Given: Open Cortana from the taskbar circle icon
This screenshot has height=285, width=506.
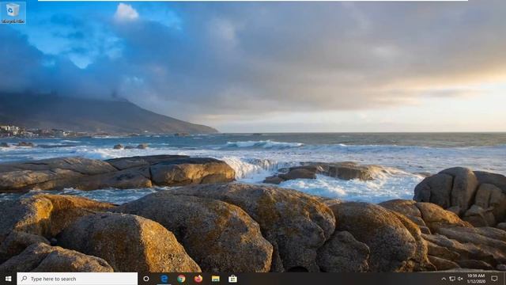Looking at the screenshot, I should click(x=146, y=279).
